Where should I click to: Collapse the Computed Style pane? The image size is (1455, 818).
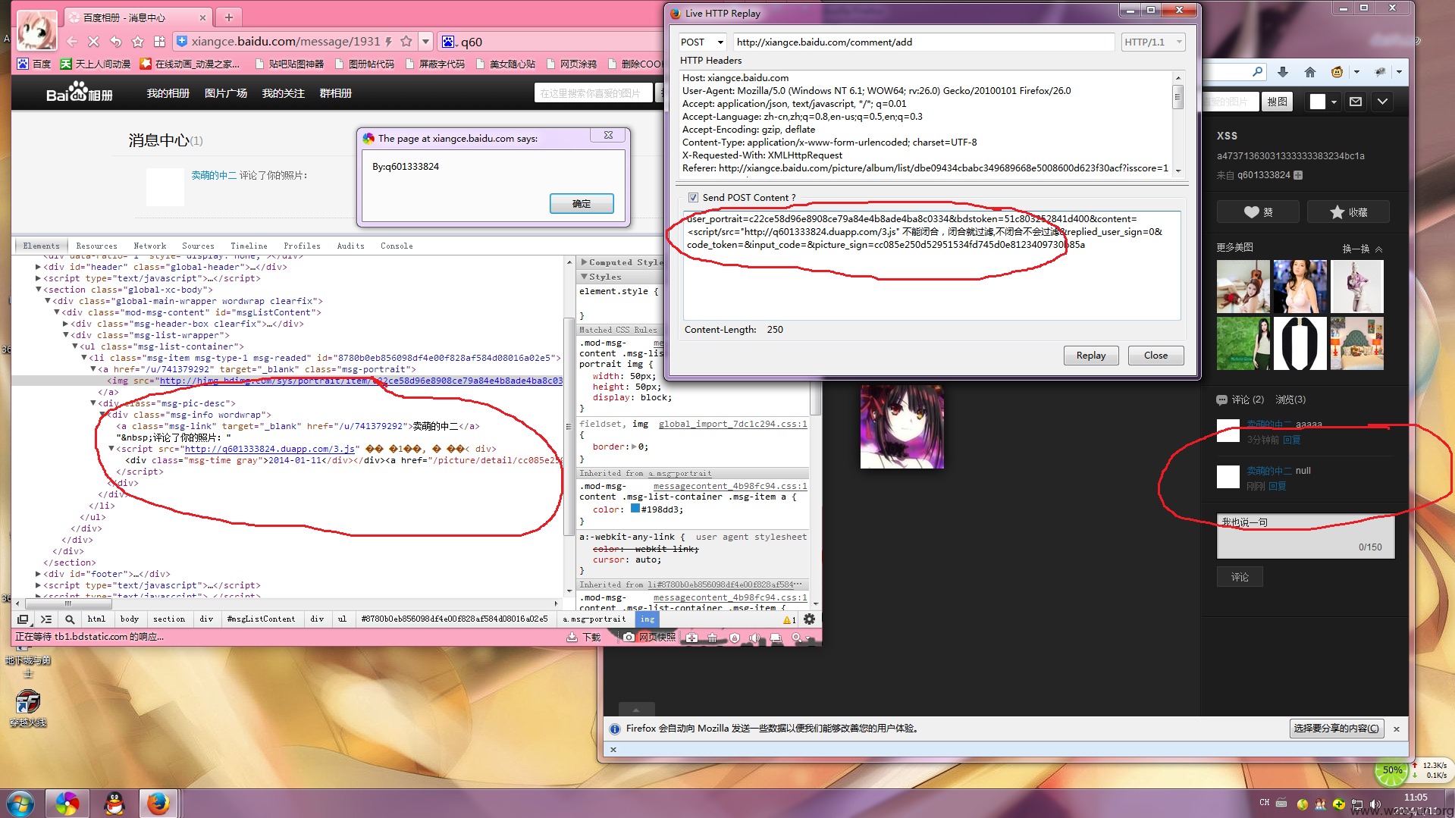(x=584, y=262)
